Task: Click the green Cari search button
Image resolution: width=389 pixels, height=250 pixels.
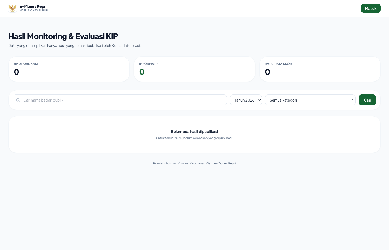Action: pos(367,100)
